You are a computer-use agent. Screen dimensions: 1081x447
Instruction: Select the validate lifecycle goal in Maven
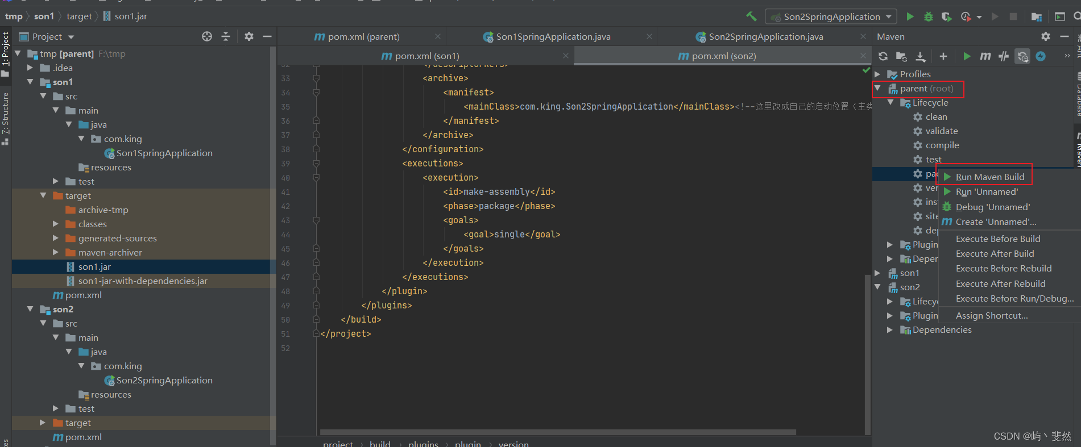coord(941,131)
